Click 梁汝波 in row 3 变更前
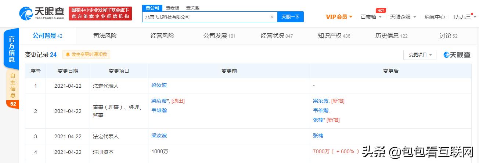479x163 pixels. (x=159, y=136)
